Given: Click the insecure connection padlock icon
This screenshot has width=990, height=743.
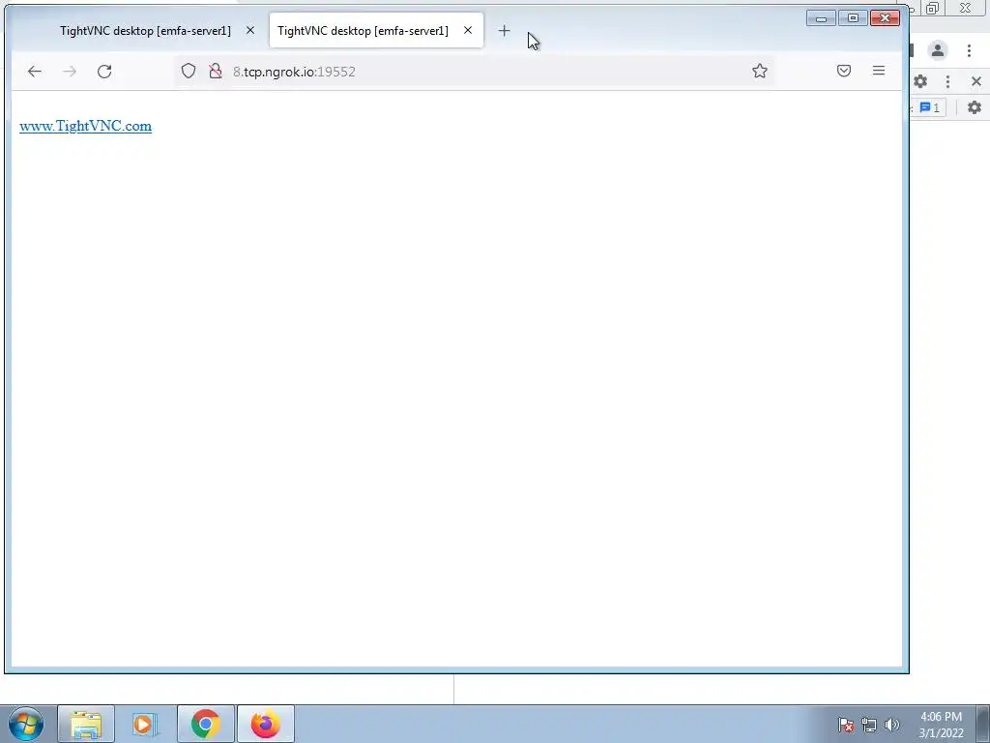Looking at the screenshot, I should tap(216, 71).
